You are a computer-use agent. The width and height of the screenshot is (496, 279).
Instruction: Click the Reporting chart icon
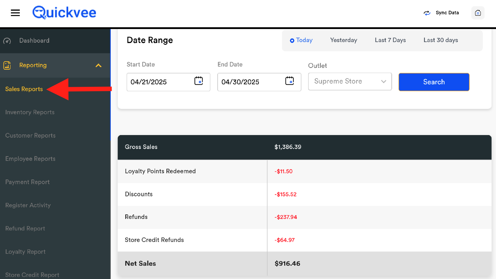point(7,65)
